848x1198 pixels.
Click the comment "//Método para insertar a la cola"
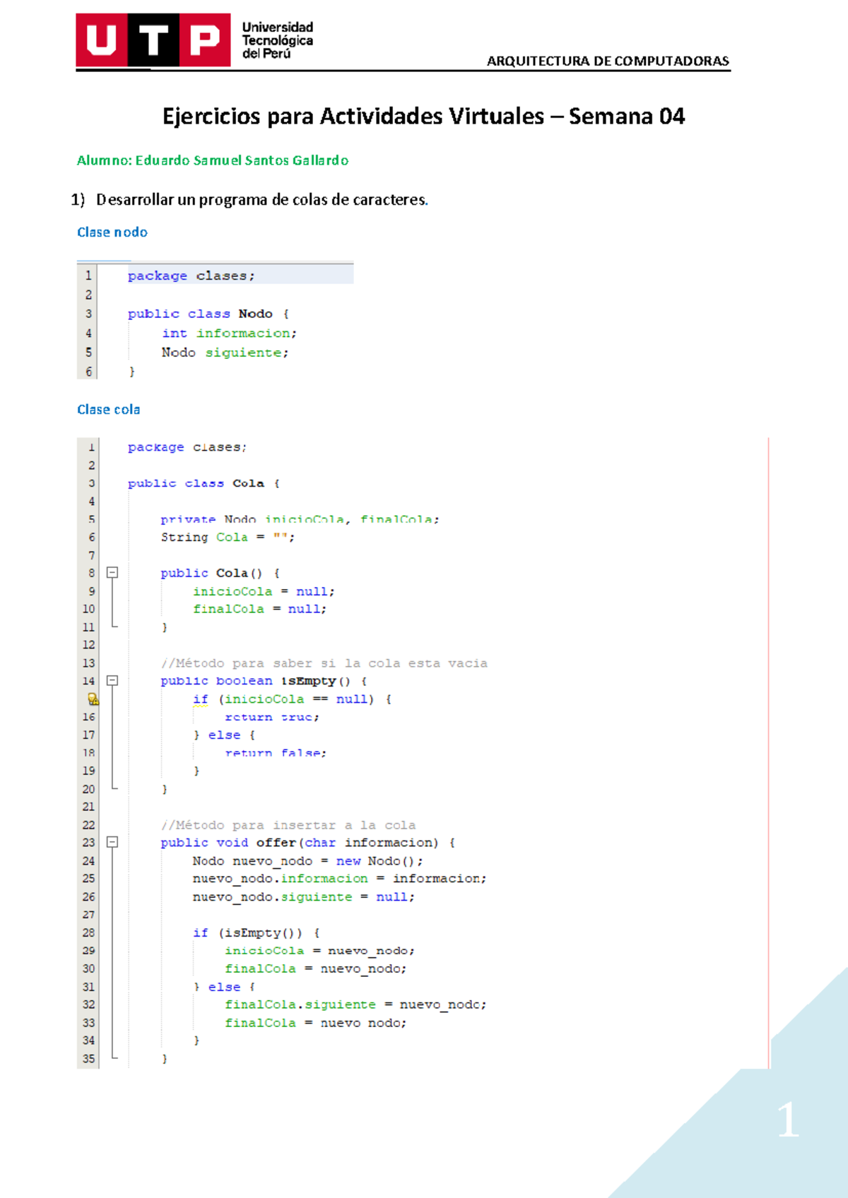pyautogui.click(x=288, y=825)
